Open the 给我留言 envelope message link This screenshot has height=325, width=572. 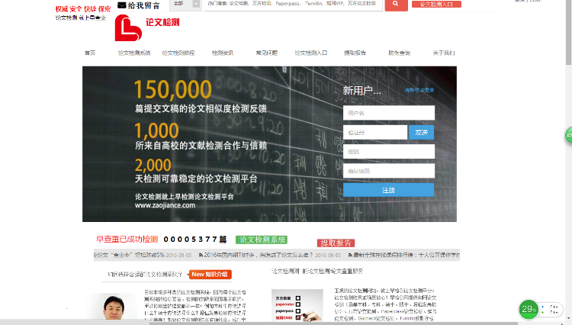click(139, 5)
